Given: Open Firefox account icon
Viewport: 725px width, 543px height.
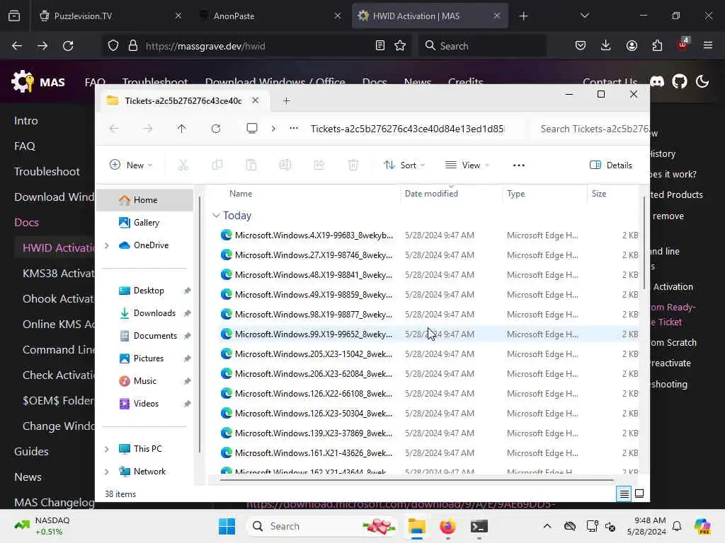Looking at the screenshot, I should 632,45.
